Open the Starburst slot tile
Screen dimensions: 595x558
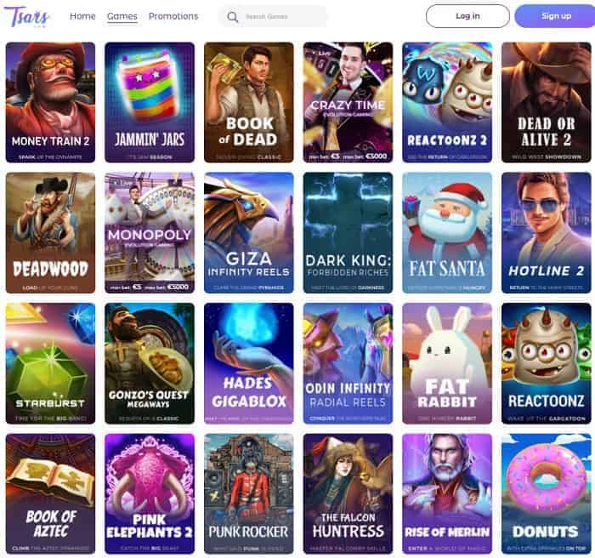[x=50, y=363]
